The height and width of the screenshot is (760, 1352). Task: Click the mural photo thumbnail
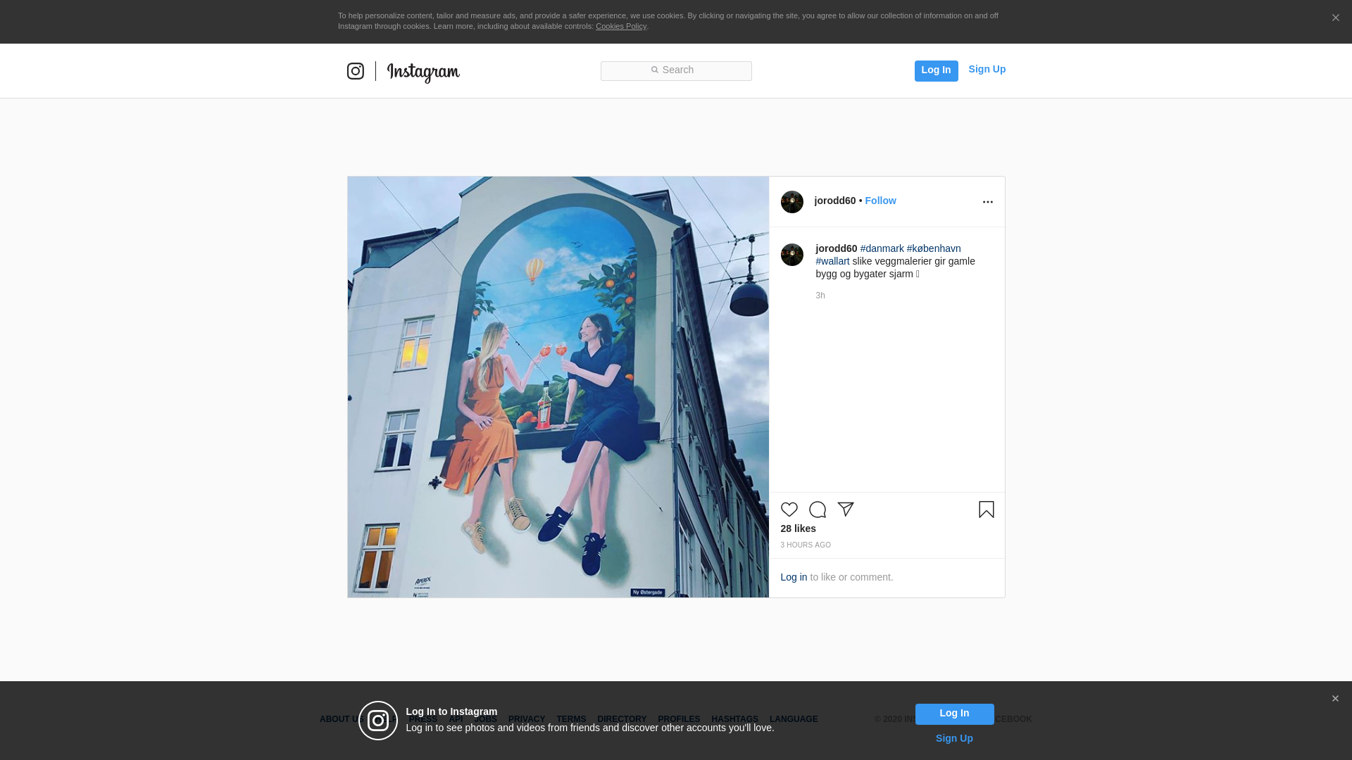click(x=558, y=387)
